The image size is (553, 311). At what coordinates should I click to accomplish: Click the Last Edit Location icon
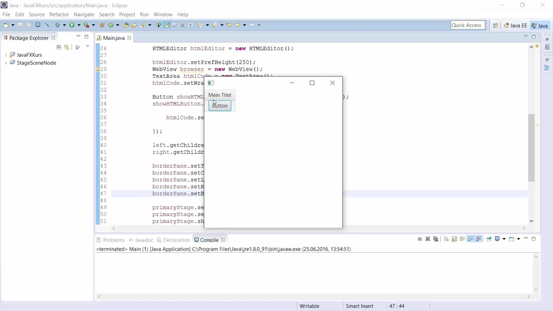229,25
